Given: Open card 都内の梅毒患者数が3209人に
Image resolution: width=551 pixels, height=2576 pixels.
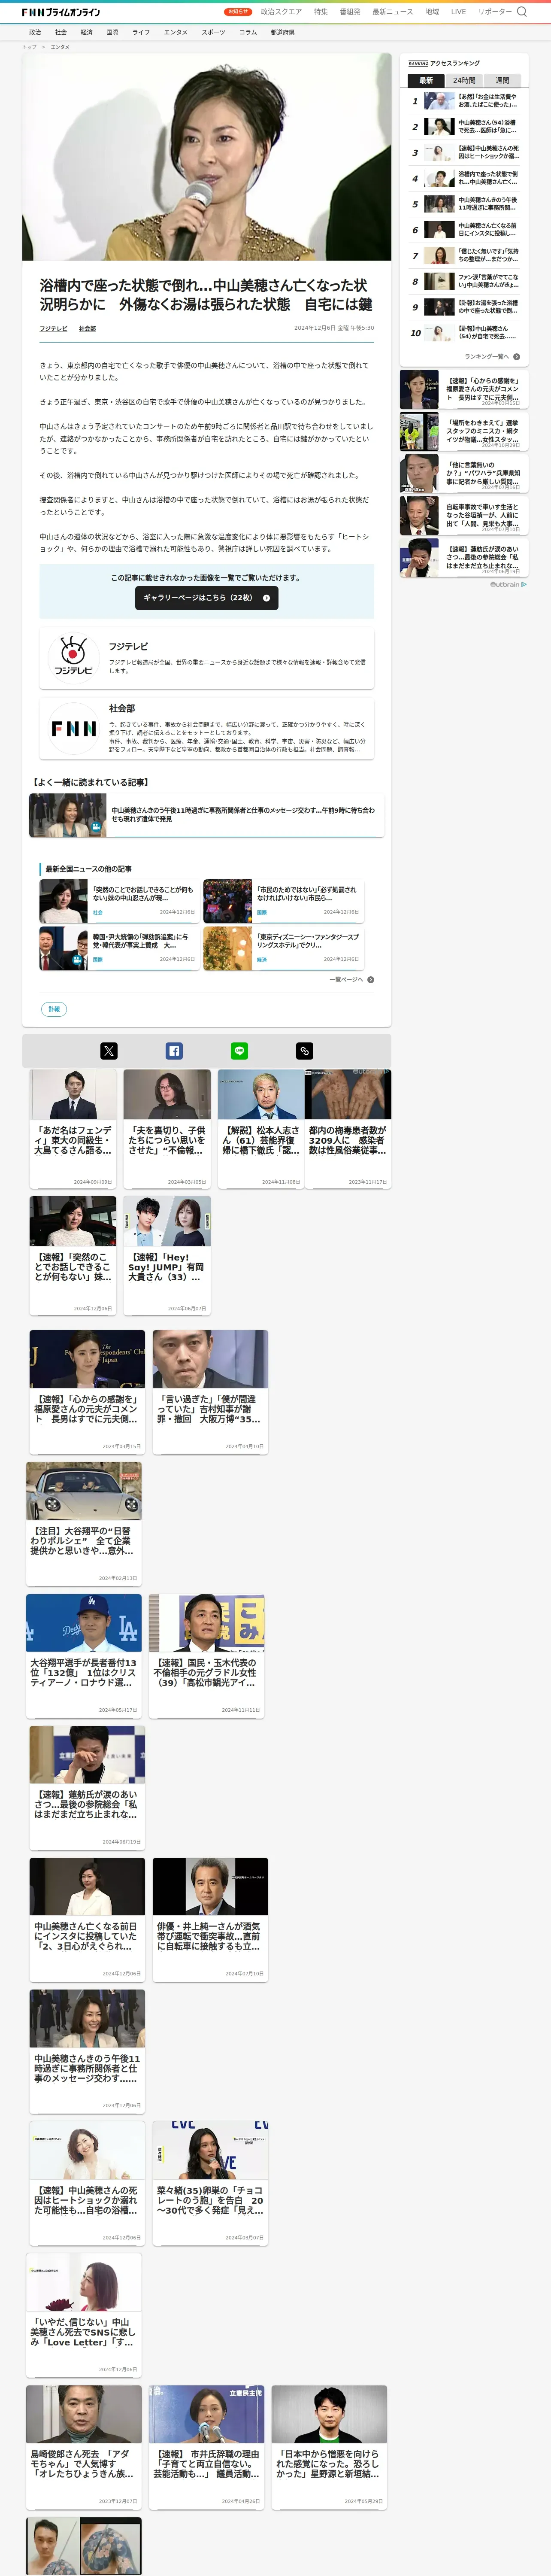Looking at the screenshot, I should click(348, 1129).
